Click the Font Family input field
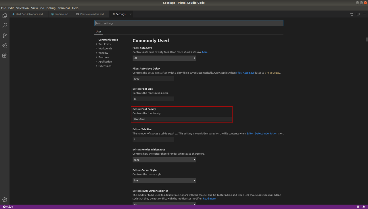The image size is (368, 209). coord(182,119)
